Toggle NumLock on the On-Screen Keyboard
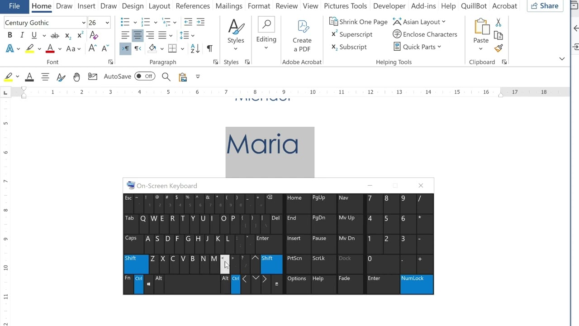The width and height of the screenshot is (579, 326). point(417,284)
